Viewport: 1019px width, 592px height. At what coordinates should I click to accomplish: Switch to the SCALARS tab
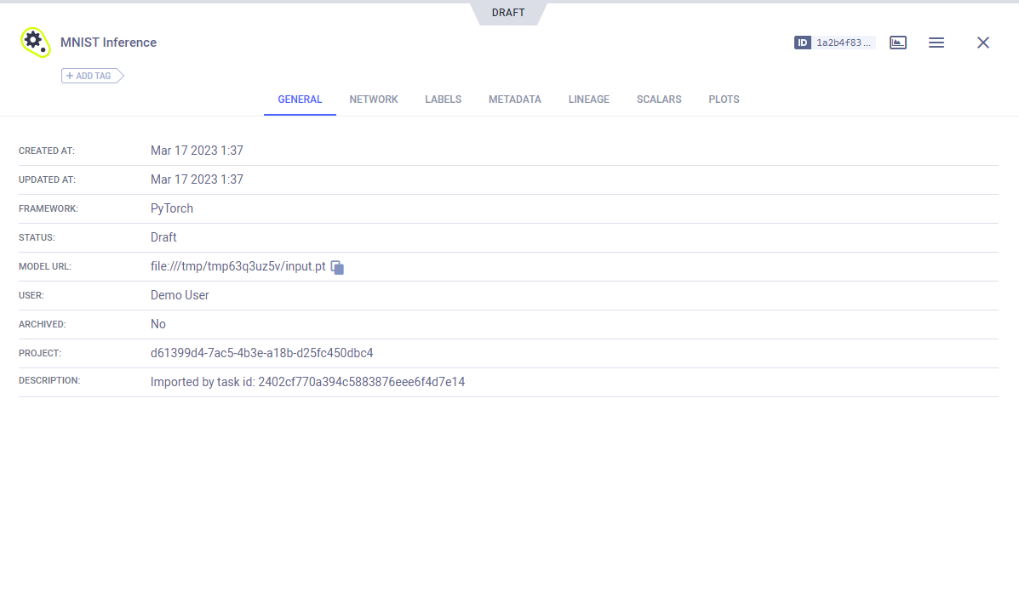click(x=658, y=99)
